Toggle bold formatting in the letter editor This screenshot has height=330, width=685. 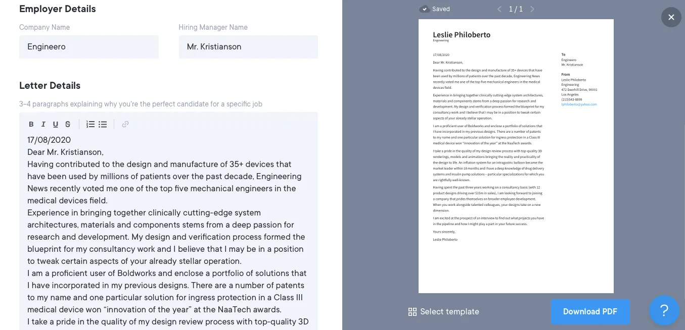pyautogui.click(x=31, y=124)
